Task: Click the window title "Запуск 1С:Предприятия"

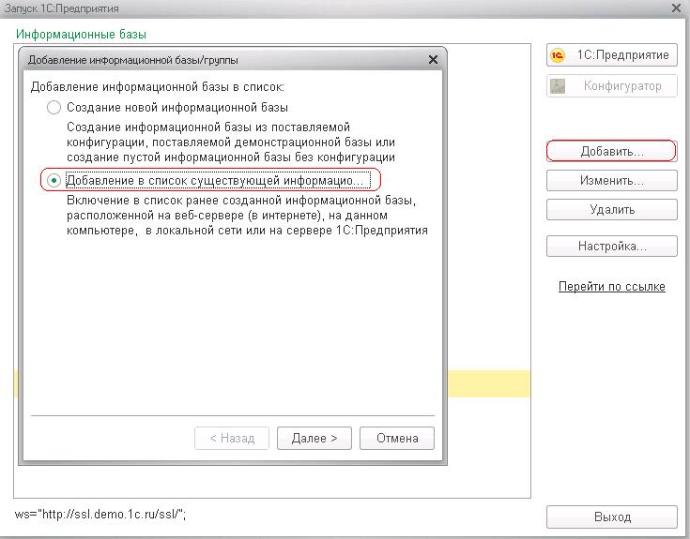Action: pos(62,8)
